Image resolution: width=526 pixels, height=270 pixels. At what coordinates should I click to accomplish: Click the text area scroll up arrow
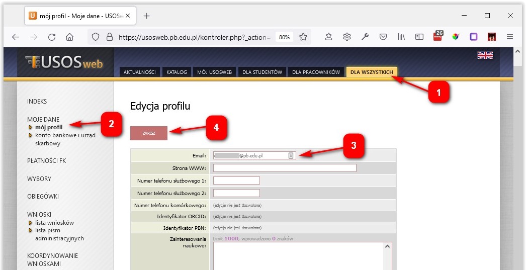point(387,246)
